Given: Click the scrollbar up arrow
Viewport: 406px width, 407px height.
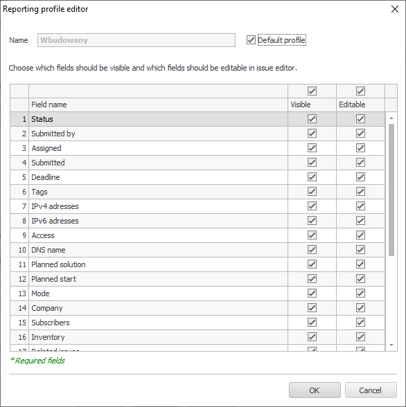Looking at the screenshot, I should [x=391, y=118].
